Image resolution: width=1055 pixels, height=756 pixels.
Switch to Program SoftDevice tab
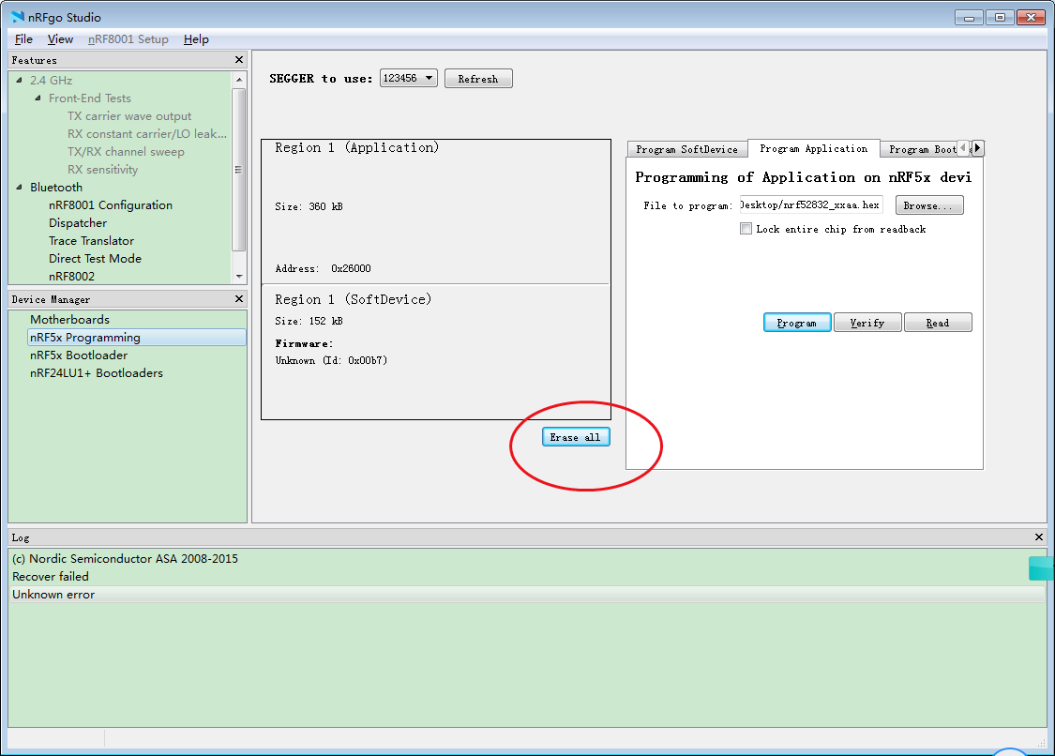tap(687, 149)
